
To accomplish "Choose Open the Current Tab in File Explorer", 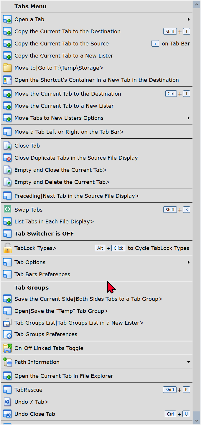I will pos(64,376).
